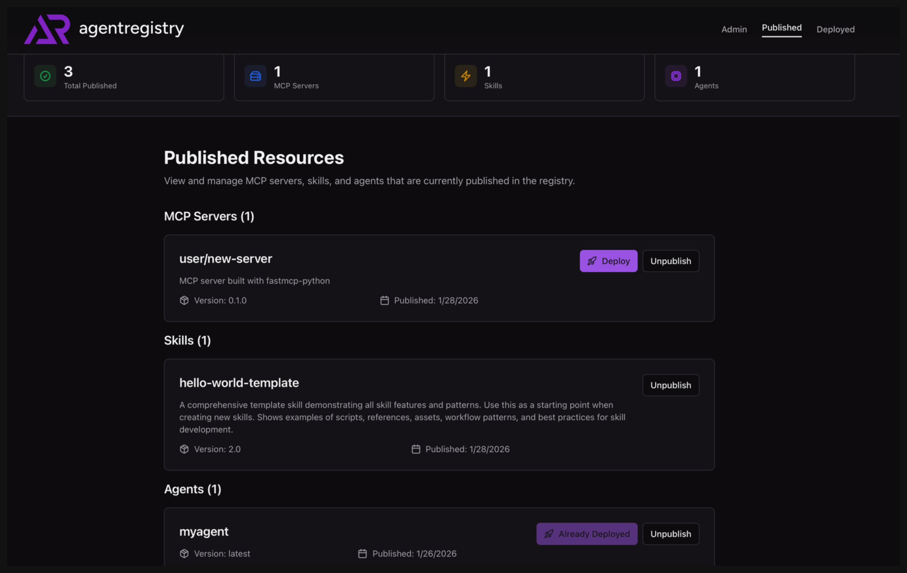The height and width of the screenshot is (573, 907).
Task: Click the Already Deployed button for myagent
Action: [x=587, y=534]
